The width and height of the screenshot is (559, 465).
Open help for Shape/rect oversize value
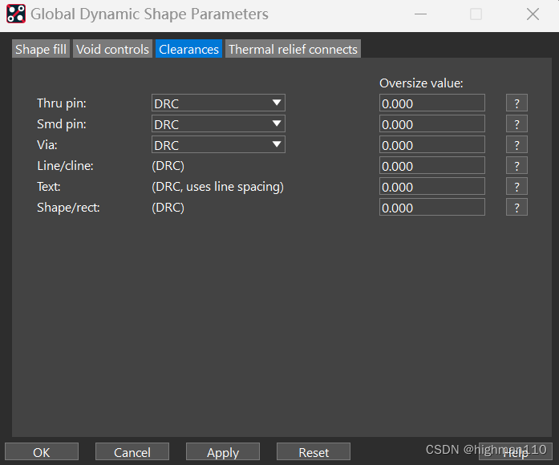click(x=516, y=208)
